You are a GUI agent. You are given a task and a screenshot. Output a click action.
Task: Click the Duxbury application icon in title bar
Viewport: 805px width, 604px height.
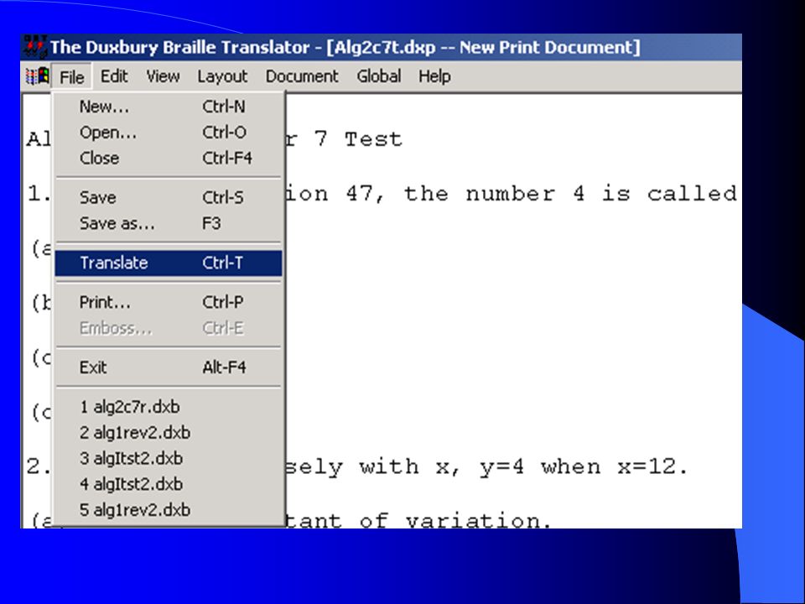click(x=34, y=47)
